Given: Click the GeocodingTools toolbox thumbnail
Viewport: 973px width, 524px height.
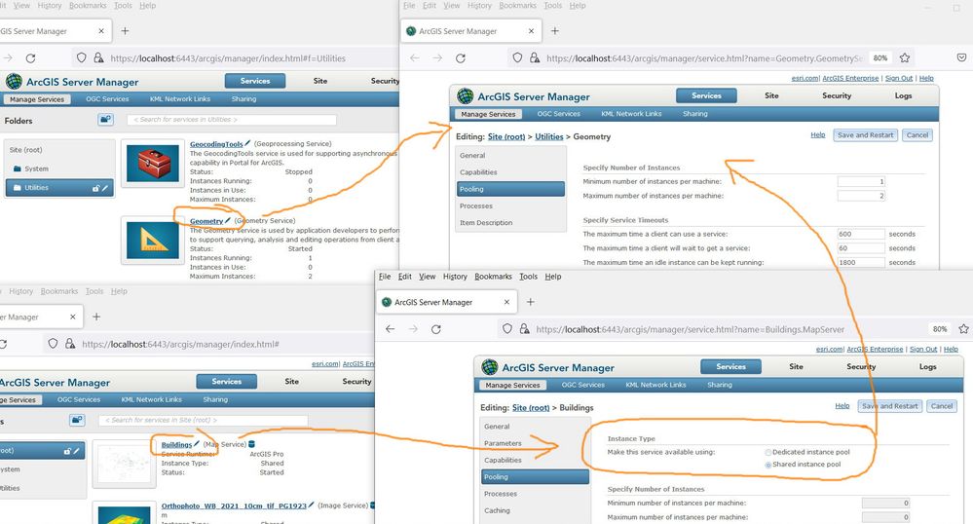Looking at the screenshot, I should (x=153, y=164).
